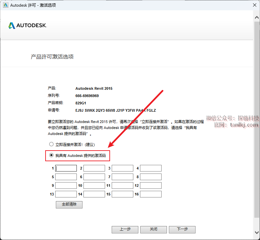
Task: Click activation code field 1
Action: (66, 168)
